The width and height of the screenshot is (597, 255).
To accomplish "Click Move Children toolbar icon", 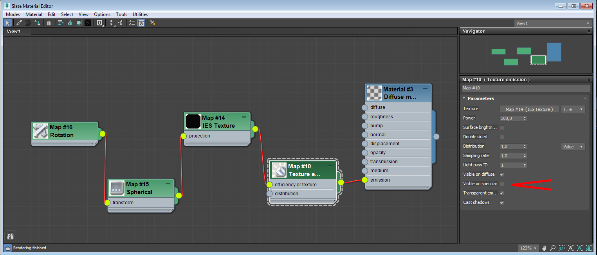I will 60,23.
